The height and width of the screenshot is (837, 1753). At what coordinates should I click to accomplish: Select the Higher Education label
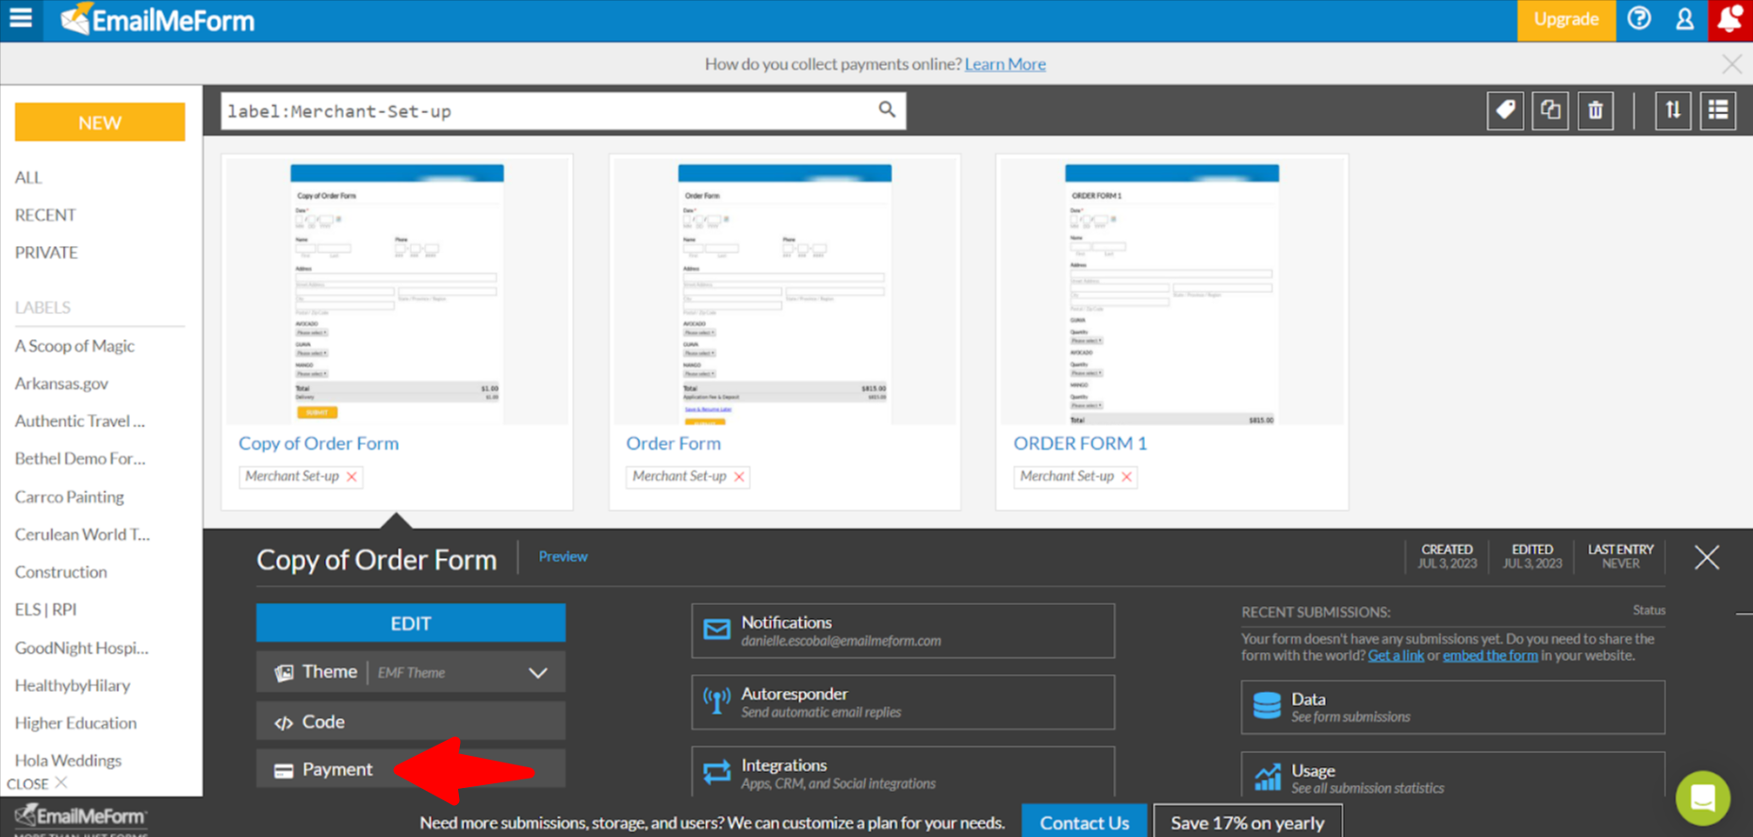click(75, 723)
